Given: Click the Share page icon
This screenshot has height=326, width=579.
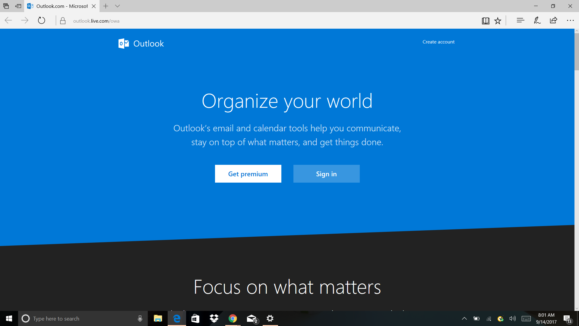Looking at the screenshot, I should [553, 21].
